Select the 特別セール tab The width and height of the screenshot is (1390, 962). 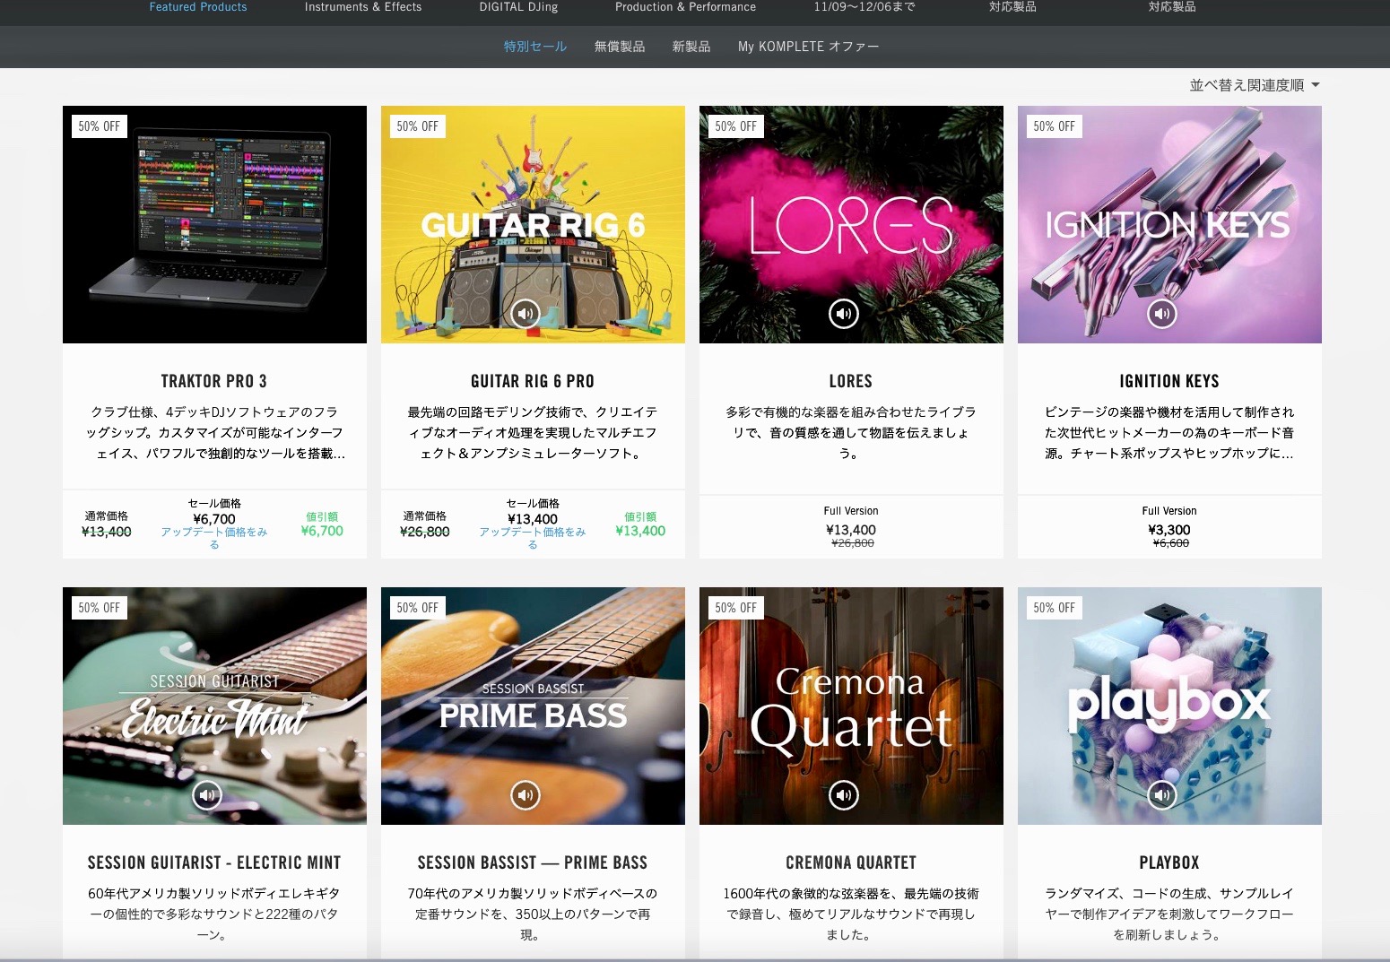click(x=535, y=47)
